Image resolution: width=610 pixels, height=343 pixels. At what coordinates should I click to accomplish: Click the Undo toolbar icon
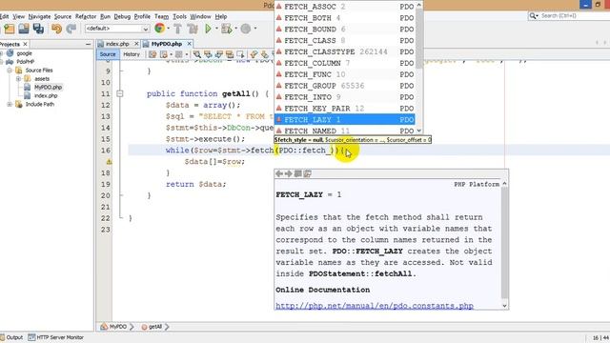57,29
